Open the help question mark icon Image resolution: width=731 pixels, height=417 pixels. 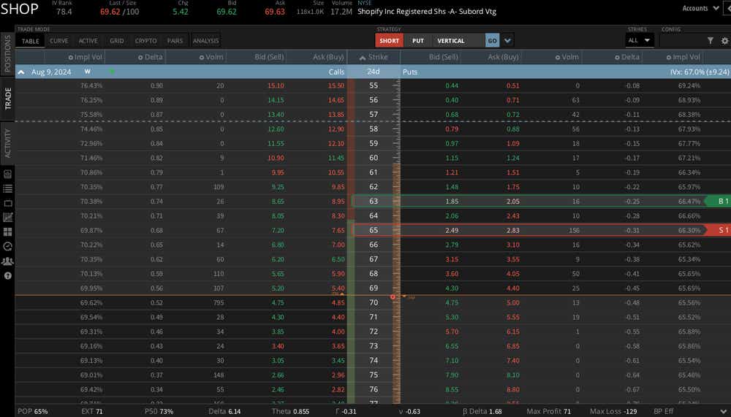pos(7,275)
